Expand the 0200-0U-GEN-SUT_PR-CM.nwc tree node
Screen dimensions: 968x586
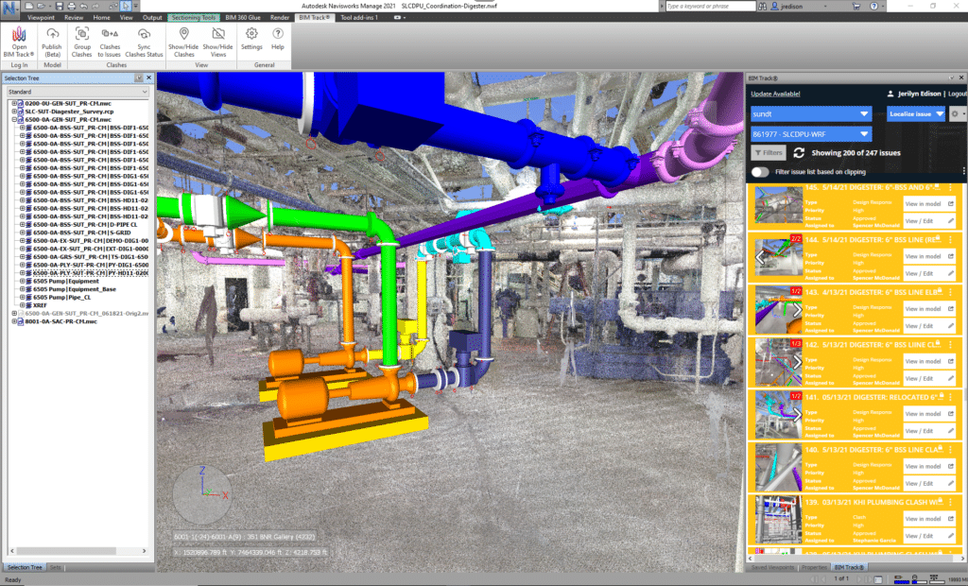tap(14, 104)
